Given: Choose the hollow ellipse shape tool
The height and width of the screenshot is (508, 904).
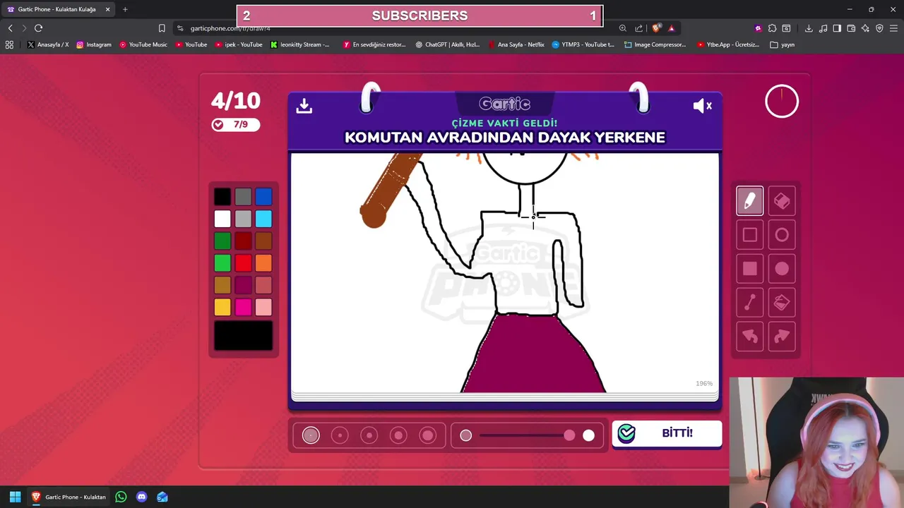Looking at the screenshot, I should pyautogui.click(x=782, y=235).
